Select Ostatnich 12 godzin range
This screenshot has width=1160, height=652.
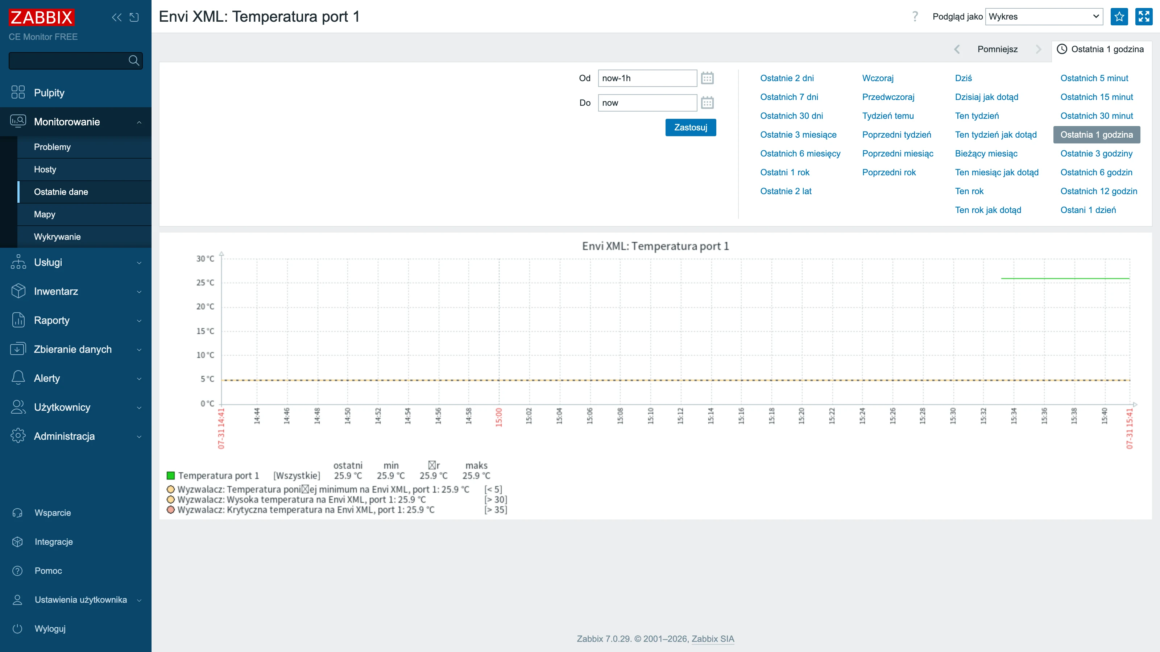[x=1098, y=191]
